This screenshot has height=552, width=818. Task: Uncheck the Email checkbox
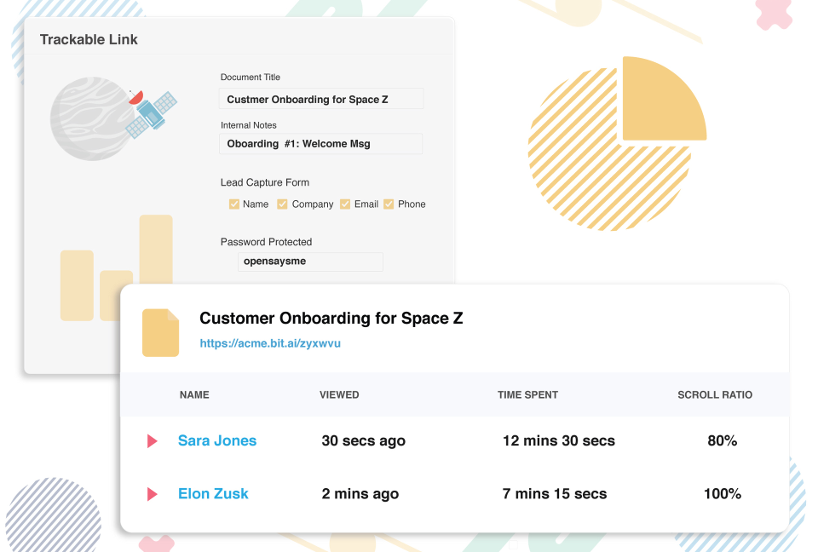(x=345, y=204)
